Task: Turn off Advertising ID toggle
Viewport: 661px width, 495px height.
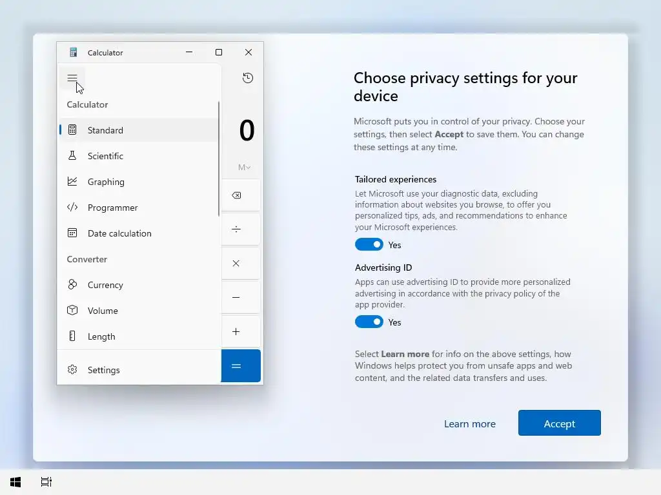Action: click(369, 322)
